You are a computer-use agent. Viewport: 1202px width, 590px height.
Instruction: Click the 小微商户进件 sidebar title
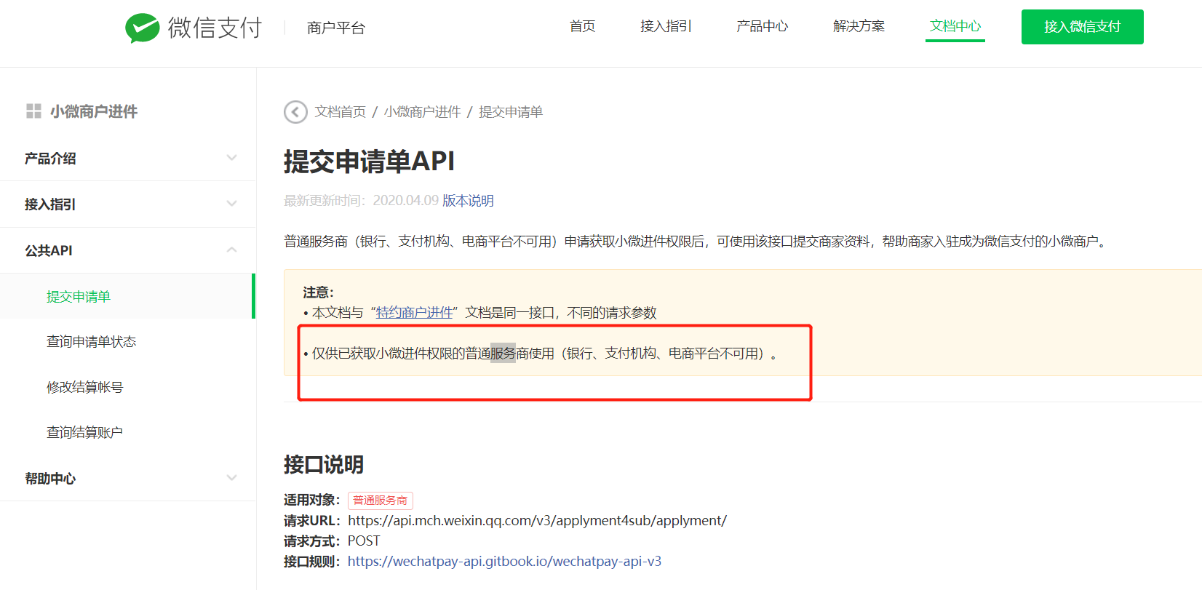pyautogui.click(x=94, y=111)
